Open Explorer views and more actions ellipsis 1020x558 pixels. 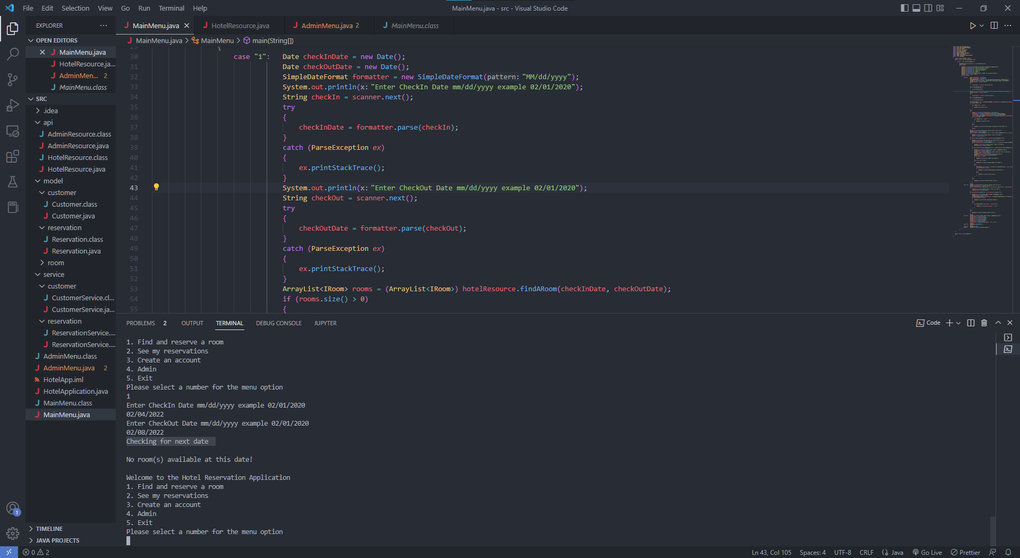104,26
